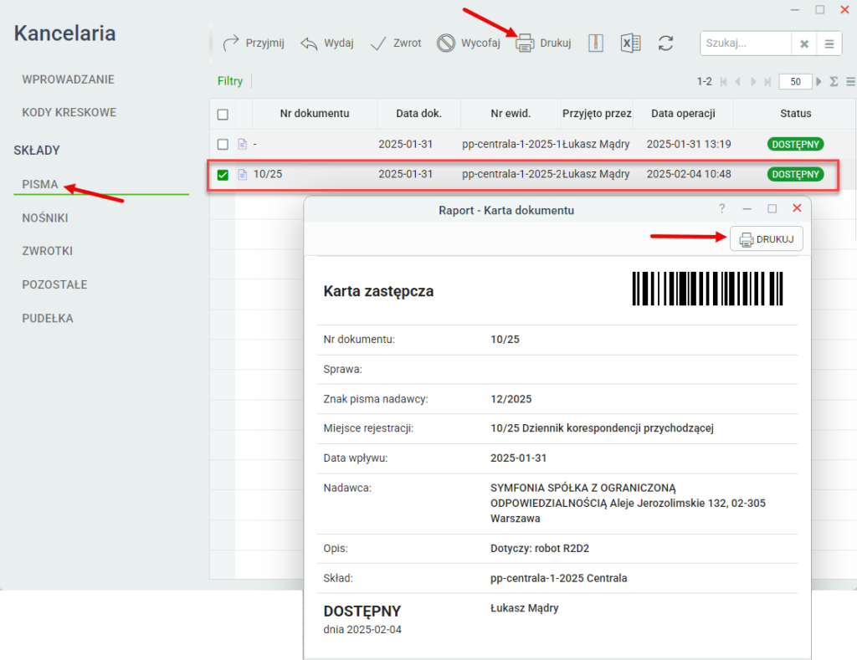Click the barcode on Karta zastępcza
This screenshot has width=857, height=660.
[707, 289]
